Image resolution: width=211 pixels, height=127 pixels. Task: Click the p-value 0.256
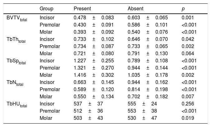pyautogui.click(x=188, y=104)
